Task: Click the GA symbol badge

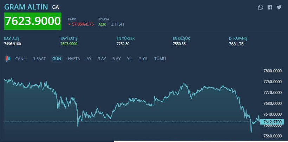Action: (55, 7)
